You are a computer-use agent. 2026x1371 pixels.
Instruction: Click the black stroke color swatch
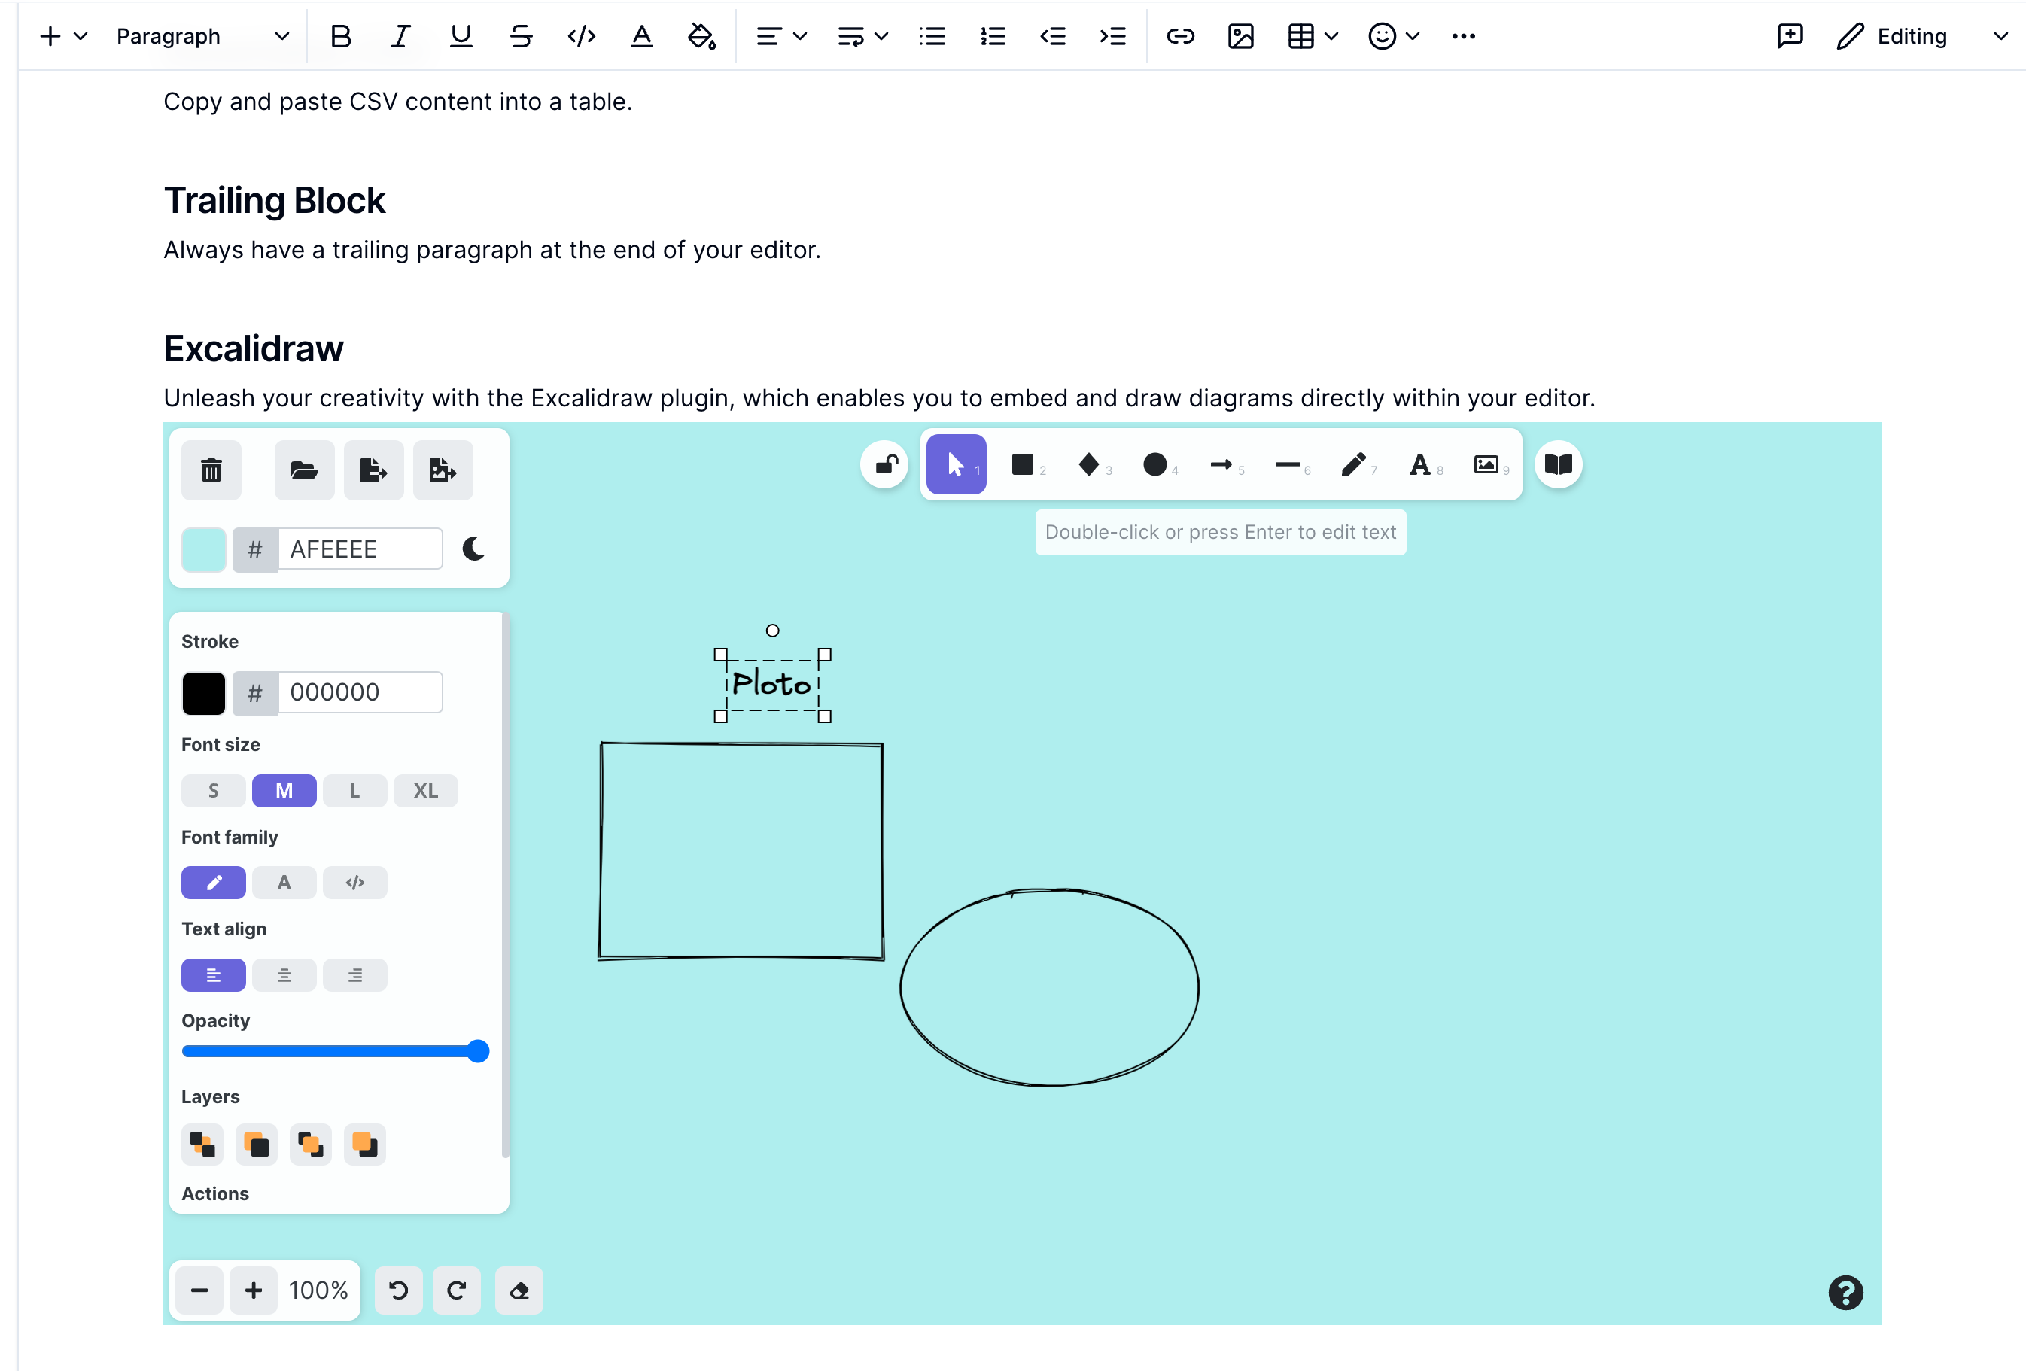[204, 693]
